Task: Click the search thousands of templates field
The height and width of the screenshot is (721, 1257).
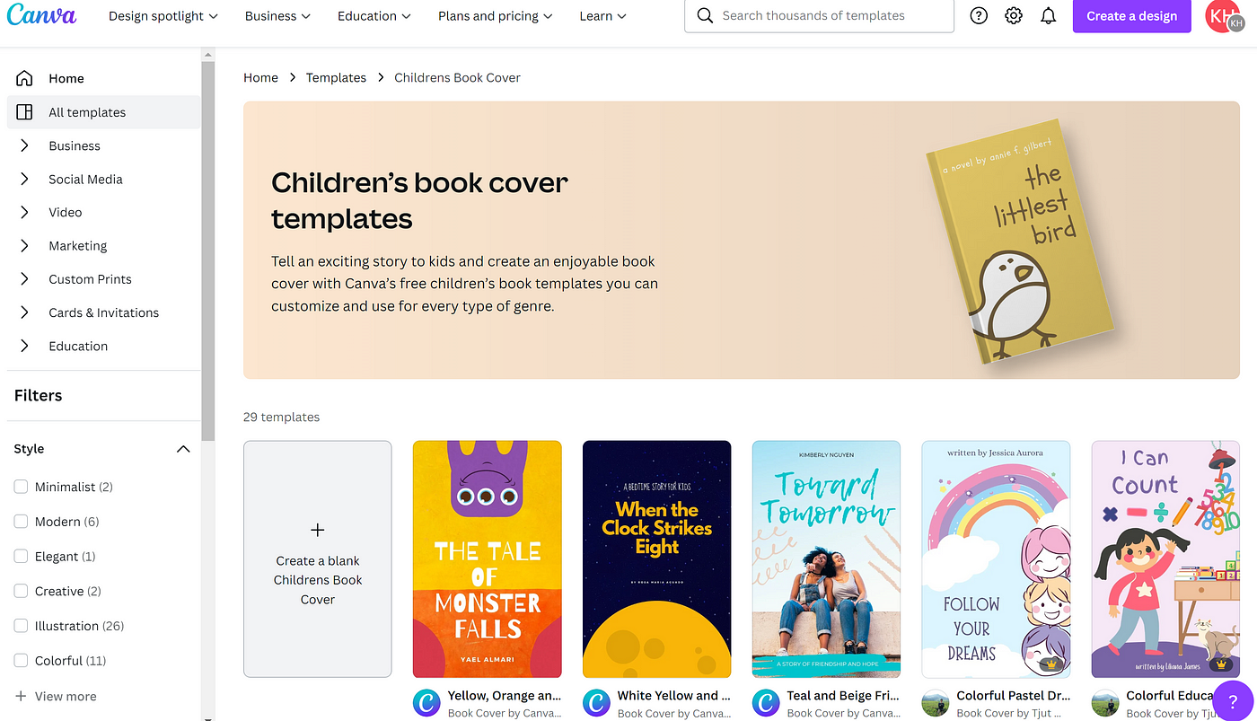Action: [x=819, y=16]
